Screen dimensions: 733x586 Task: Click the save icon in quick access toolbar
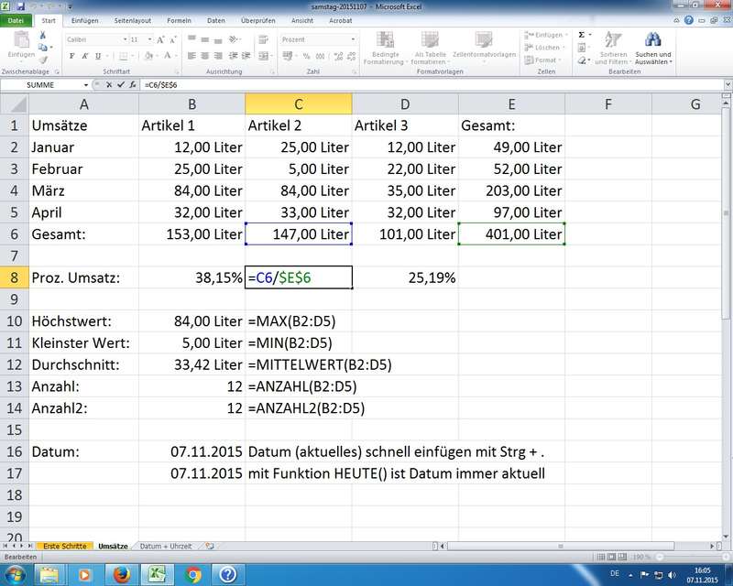pos(19,5)
